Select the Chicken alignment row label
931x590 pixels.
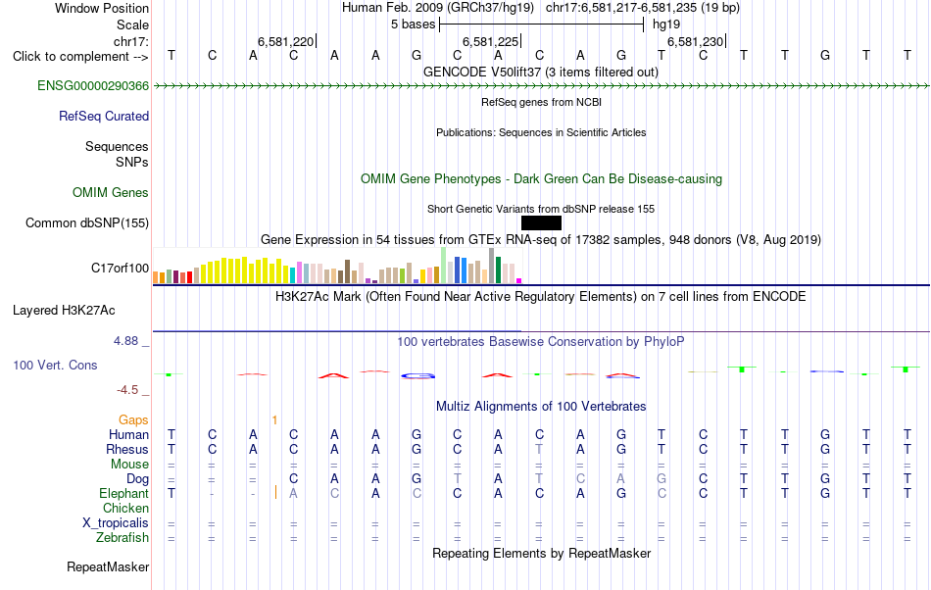[x=125, y=509]
